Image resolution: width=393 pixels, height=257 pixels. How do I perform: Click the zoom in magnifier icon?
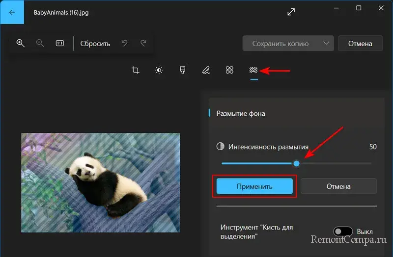click(21, 43)
